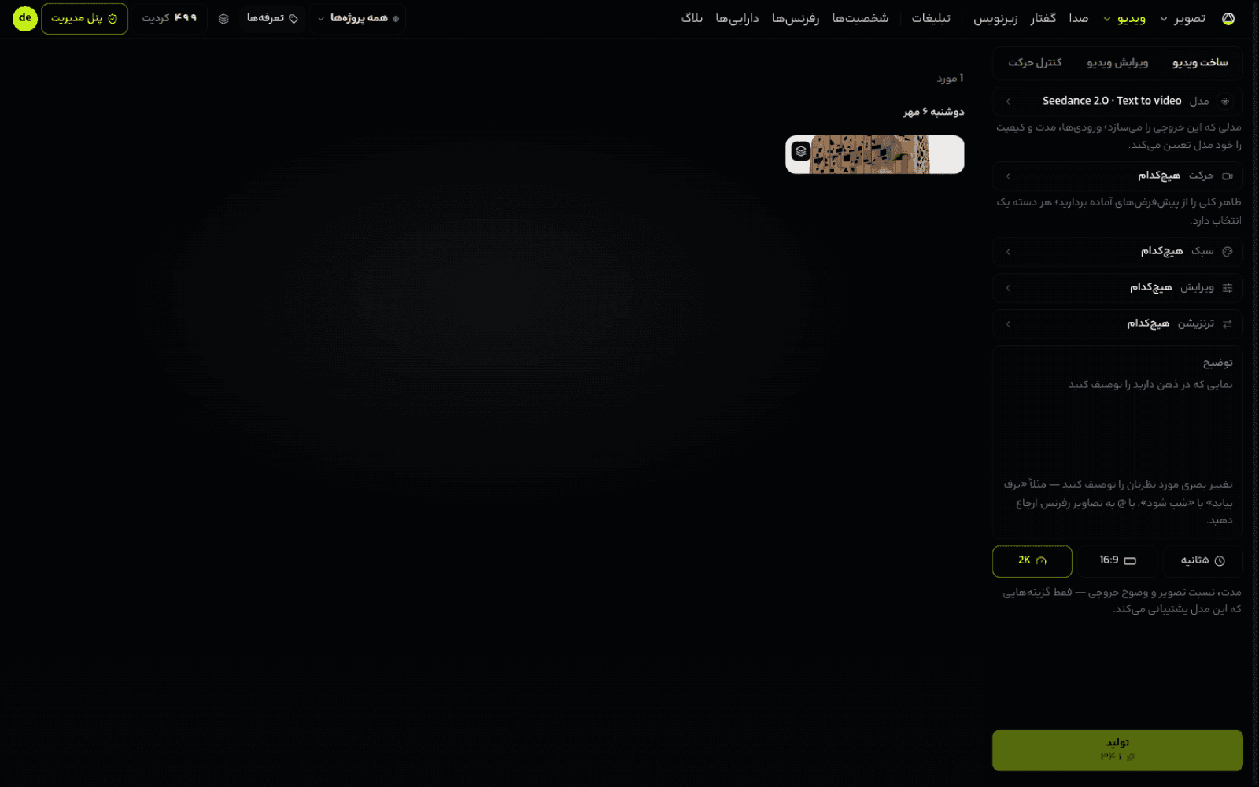The width and height of the screenshot is (1259, 787).
Task: Switch to the ویرایش ویدیو tab
Action: point(1117,63)
